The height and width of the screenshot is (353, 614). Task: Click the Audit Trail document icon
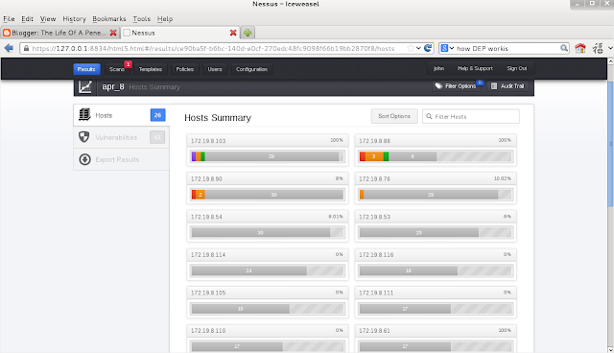pos(494,86)
